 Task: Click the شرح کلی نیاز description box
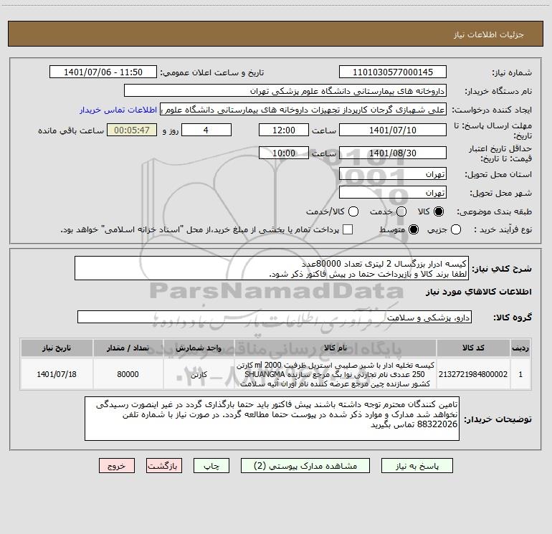coord(272,268)
